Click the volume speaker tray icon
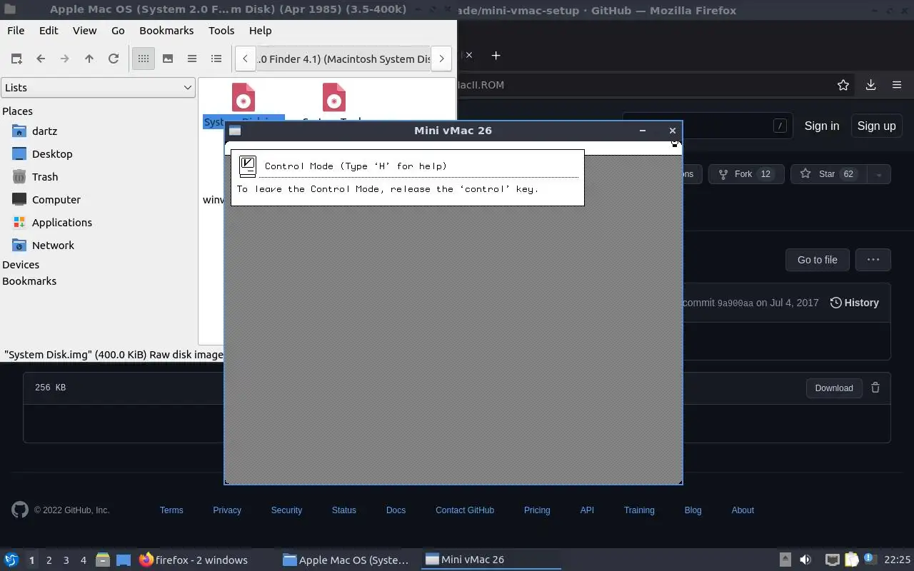The height and width of the screenshot is (571, 914). point(805,560)
